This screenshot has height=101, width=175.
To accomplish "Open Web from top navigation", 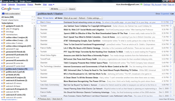I will point(45,4).
